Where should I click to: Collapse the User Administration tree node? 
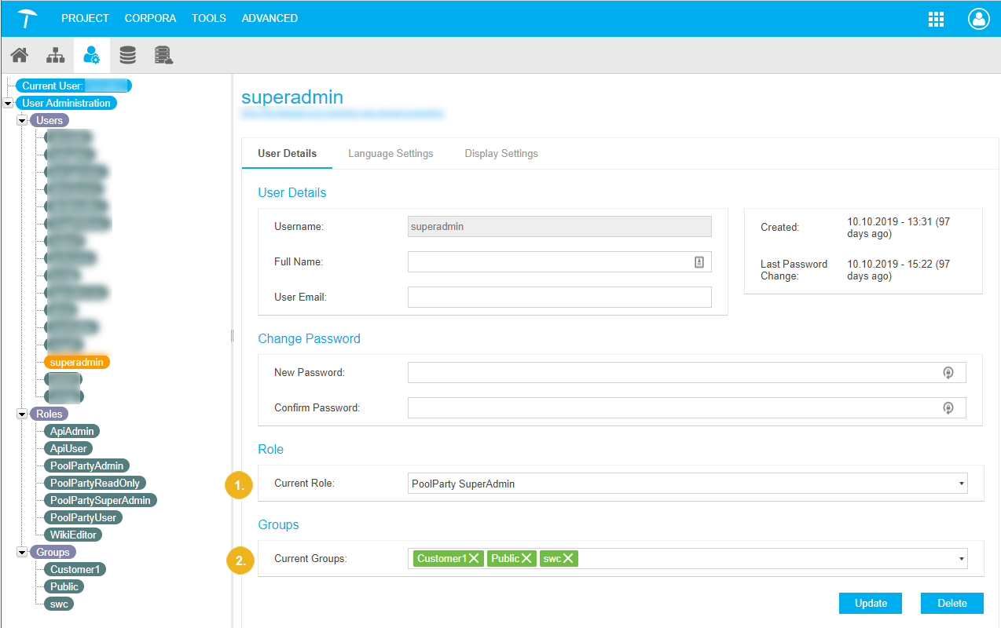coord(8,103)
